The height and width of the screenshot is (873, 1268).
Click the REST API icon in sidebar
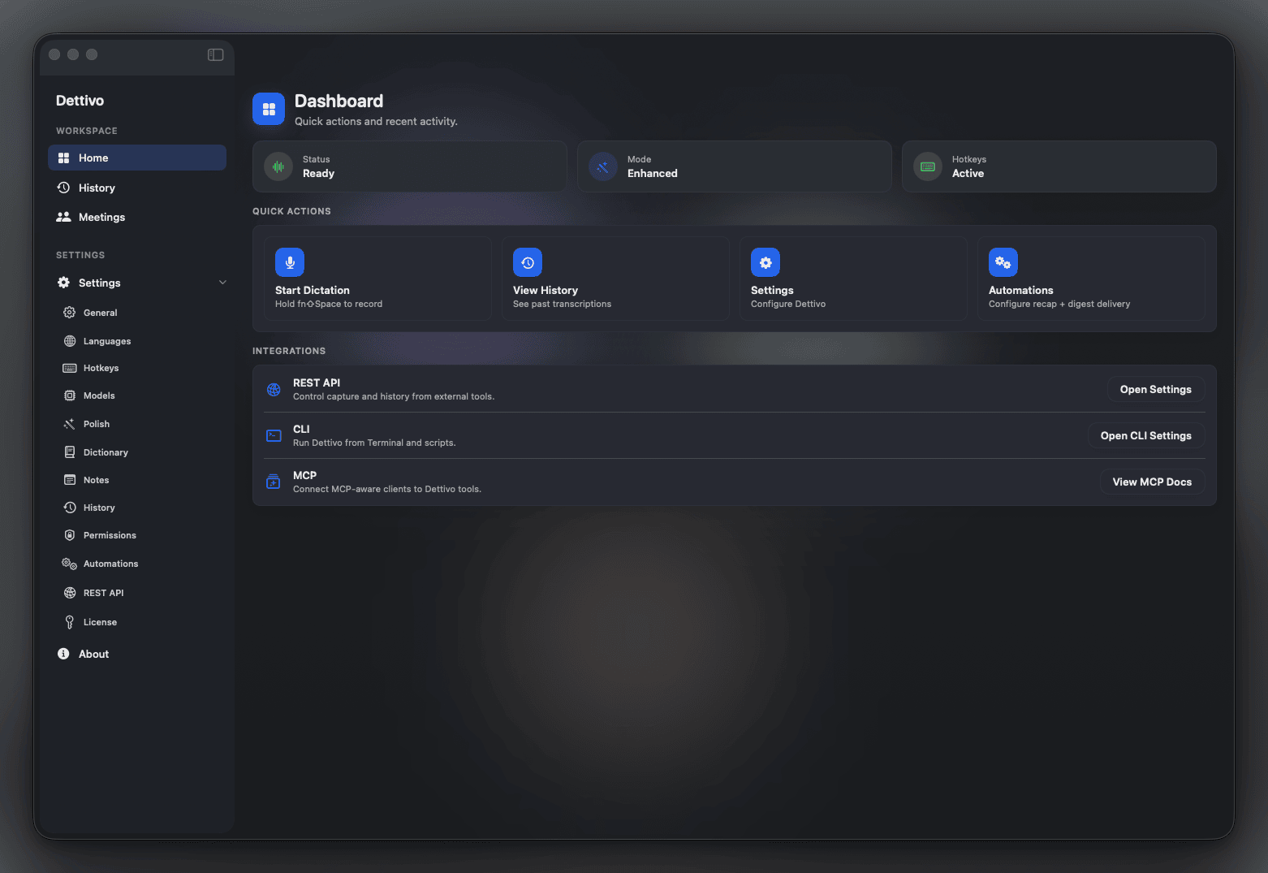tap(70, 593)
